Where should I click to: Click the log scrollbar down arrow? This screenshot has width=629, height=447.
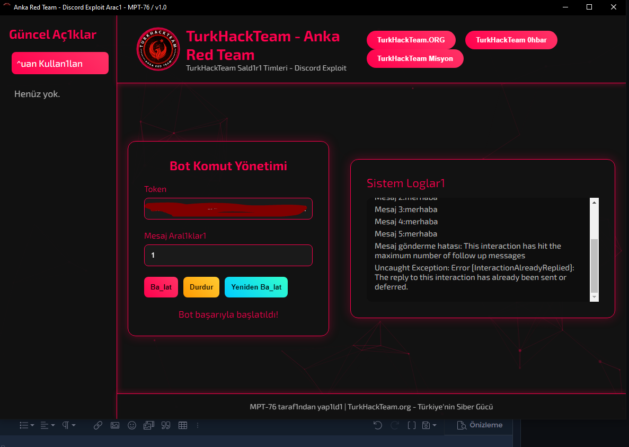[594, 297]
